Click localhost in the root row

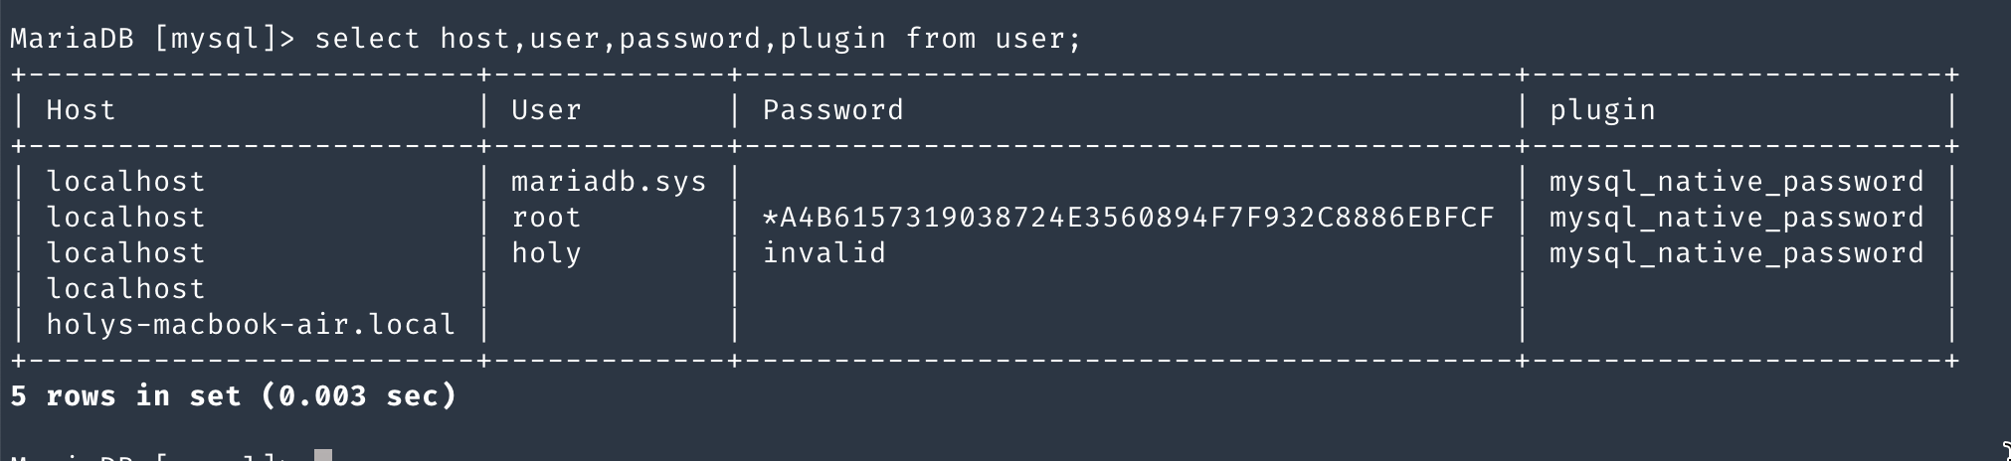point(125,218)
